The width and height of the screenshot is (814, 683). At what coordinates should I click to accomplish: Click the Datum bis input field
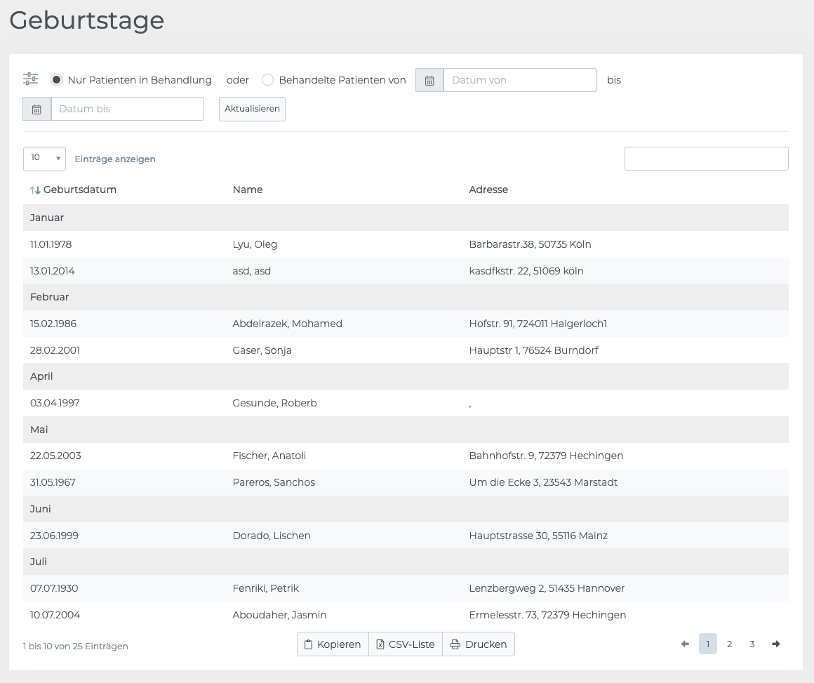click(127, 109)
